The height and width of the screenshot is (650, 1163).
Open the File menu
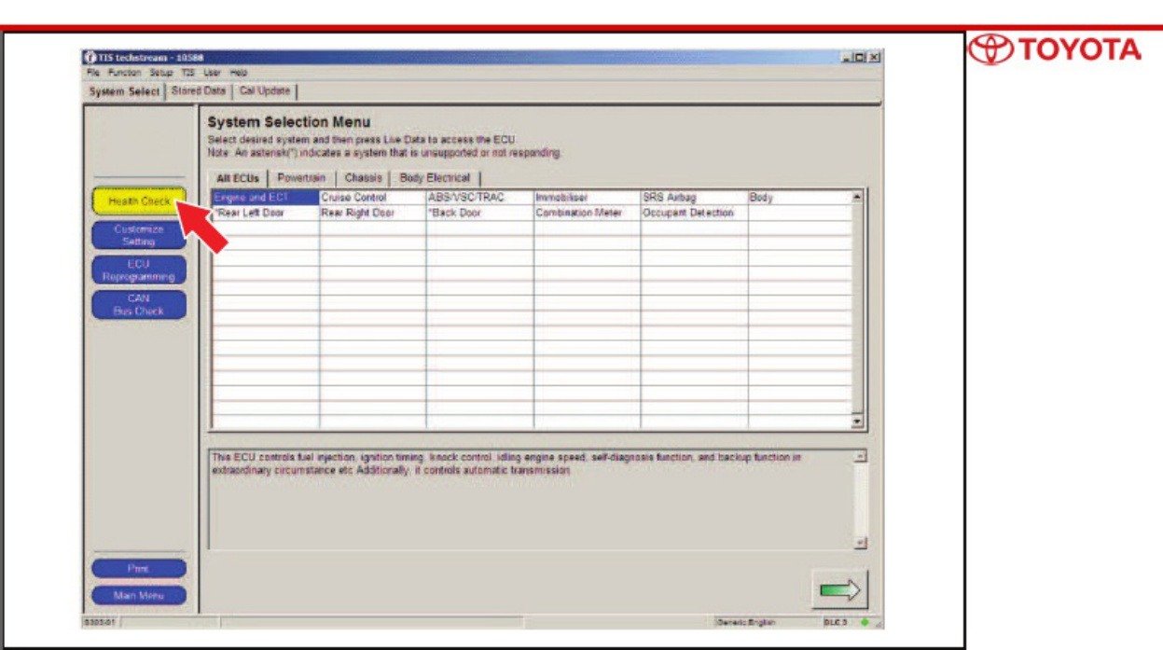pos(92,72)
